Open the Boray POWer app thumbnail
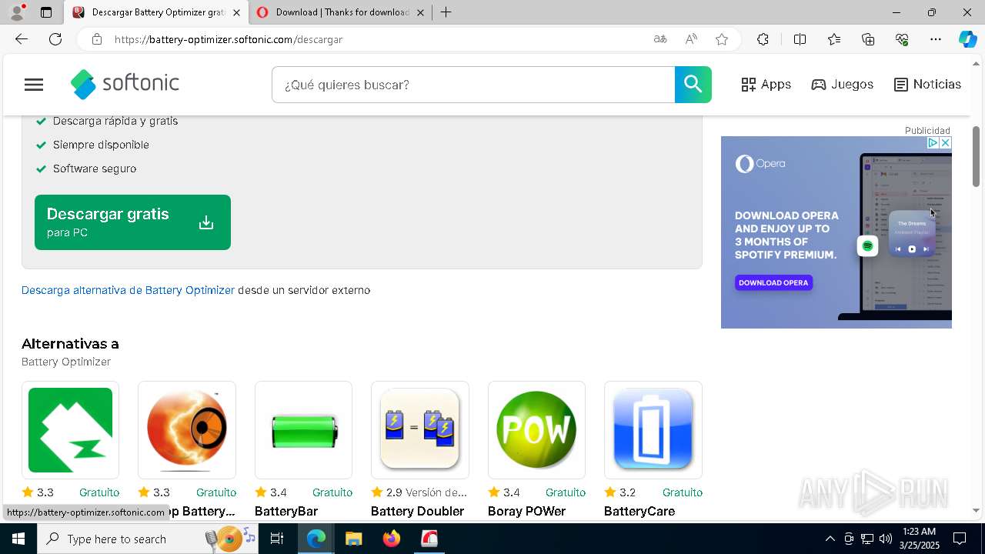This screenshot has height=554, width=985. coord(536,430)
